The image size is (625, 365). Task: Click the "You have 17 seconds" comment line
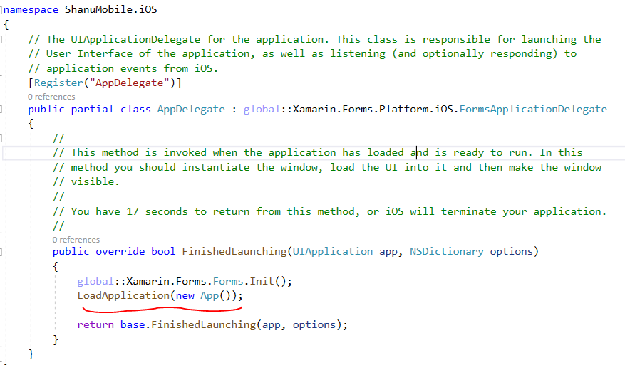(x=330, y=212)
